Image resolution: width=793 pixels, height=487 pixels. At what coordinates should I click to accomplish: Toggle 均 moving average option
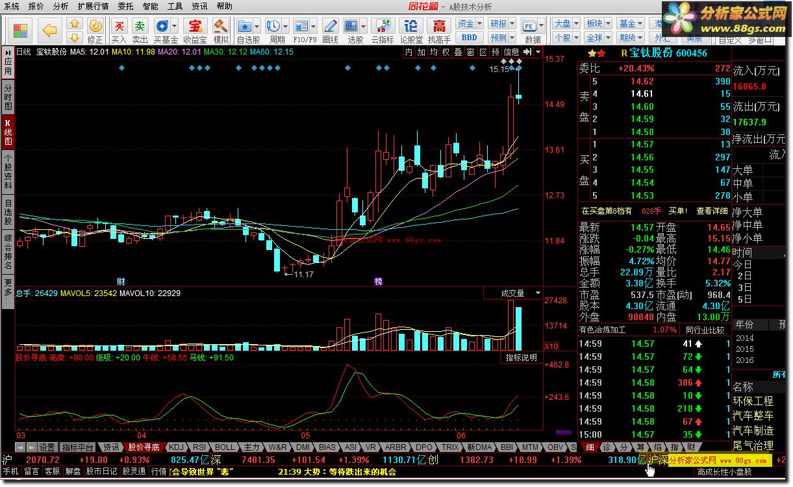click(x=433, y=51)
